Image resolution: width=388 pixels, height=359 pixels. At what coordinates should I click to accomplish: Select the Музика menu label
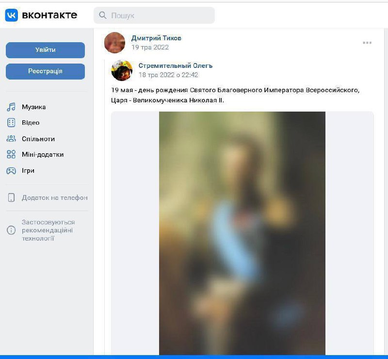34,107
